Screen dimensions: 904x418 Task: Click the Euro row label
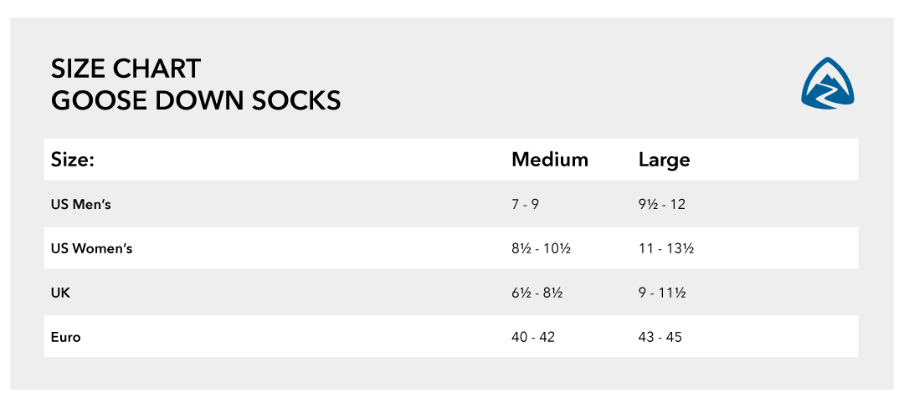[66, 338]
